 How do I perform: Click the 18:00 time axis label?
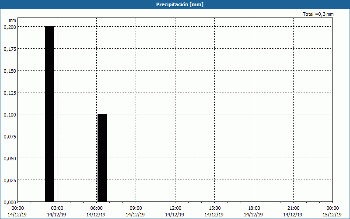pyautogui.click(x=254, y=208)
